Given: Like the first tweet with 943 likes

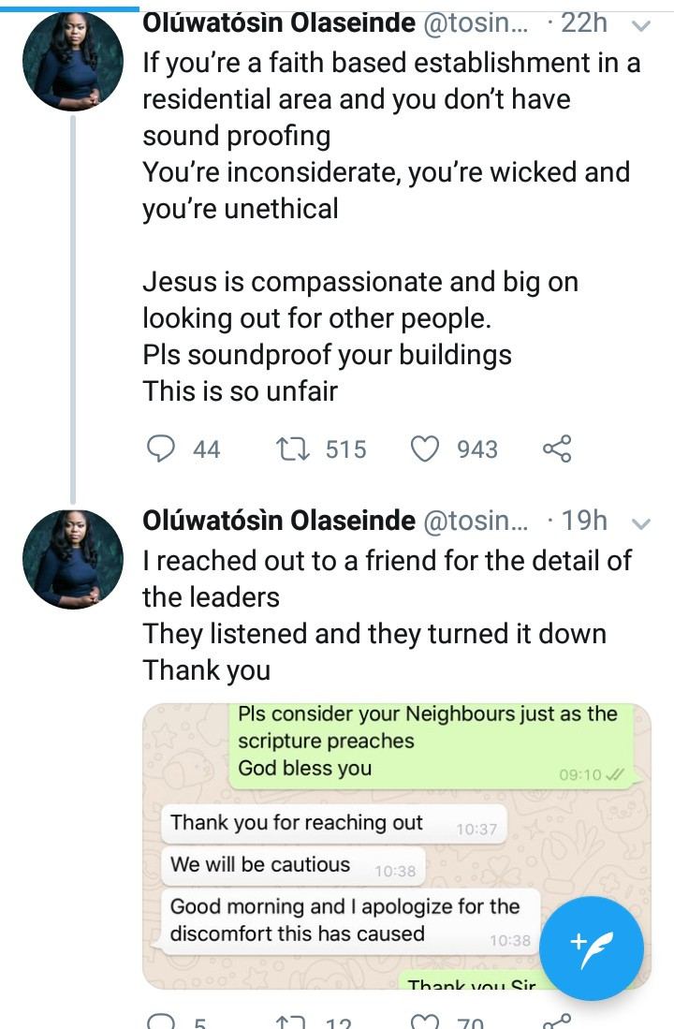Looking at the screenshot, I should point(425,449).
